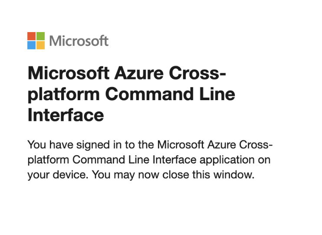Click the yellow square of the Microsoft logo

pos(40,45)
